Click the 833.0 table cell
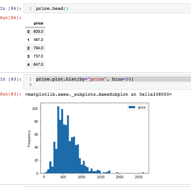The image size is (191, 187). 38,31
